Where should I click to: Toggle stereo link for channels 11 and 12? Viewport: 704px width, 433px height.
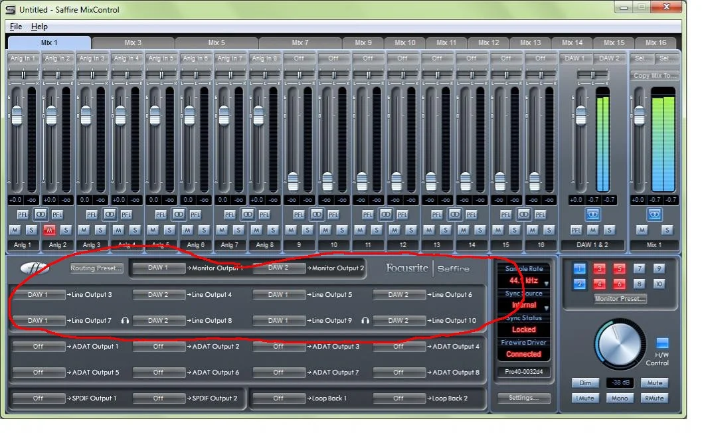[x=386, y=215]
